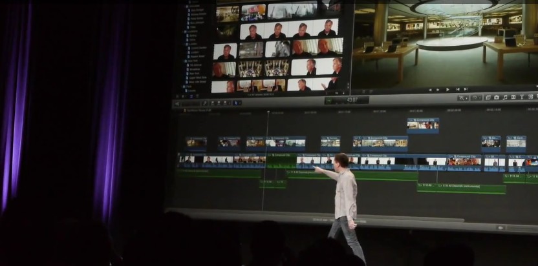
Task: Select the arrow Select tool in toolbar
Action: pos(235,103)
